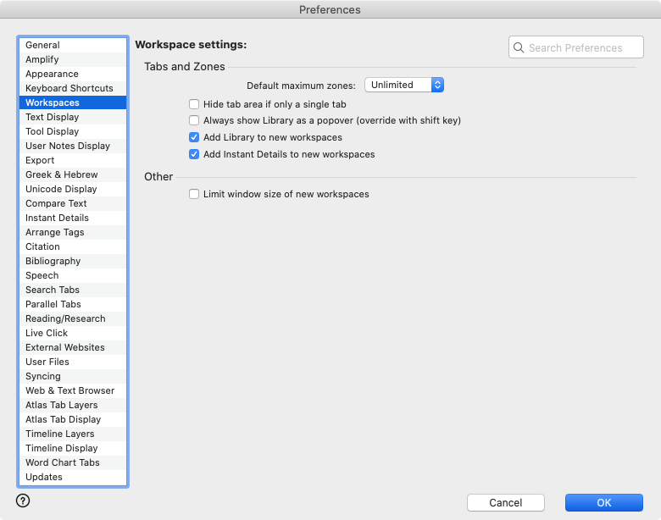Select General in the preferences list
661x520 pixels.
[x=42, y=45]
